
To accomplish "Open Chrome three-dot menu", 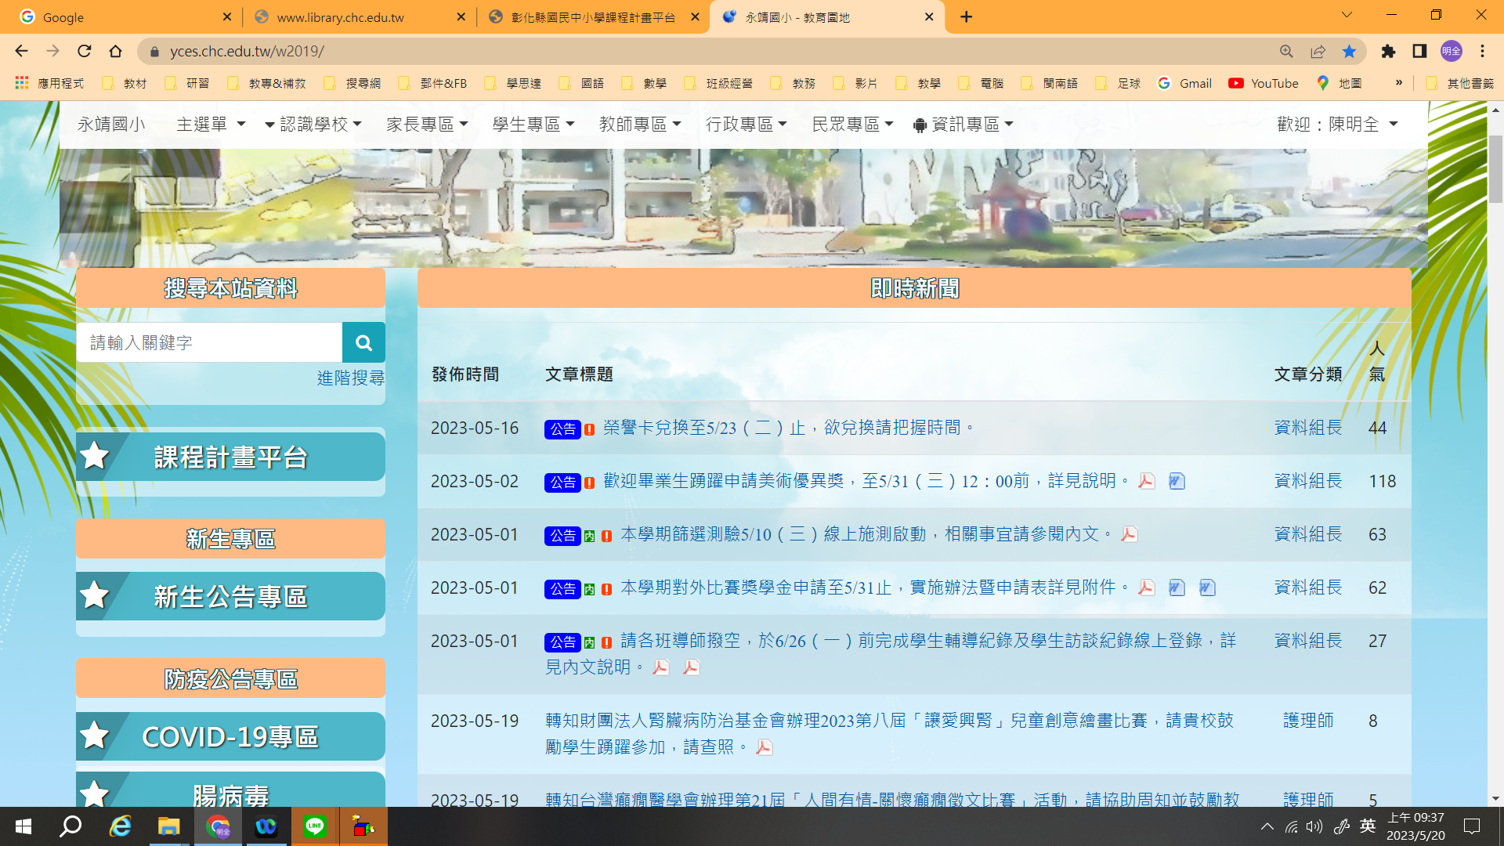I will point(1482,51).
